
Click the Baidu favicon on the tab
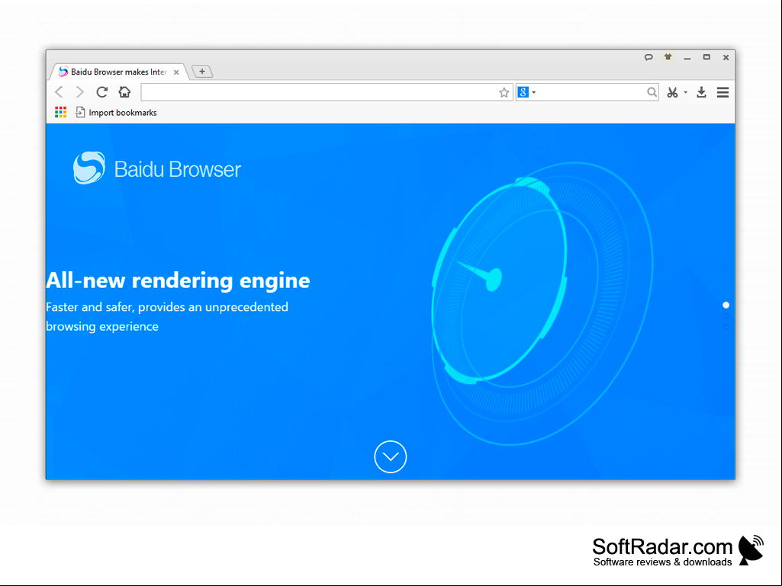(63, 72)
